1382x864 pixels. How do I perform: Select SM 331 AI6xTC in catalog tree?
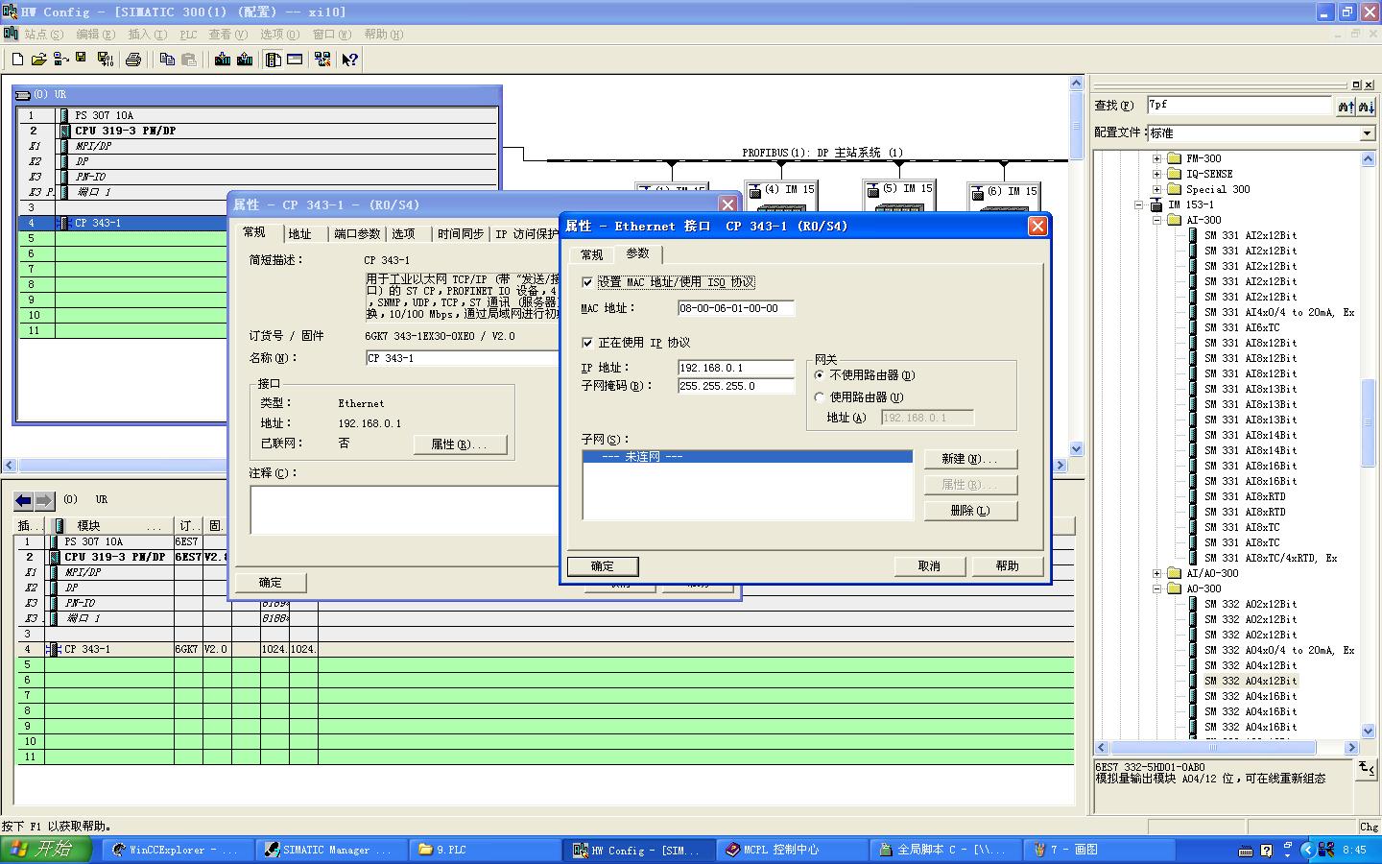pyautogui.click(x=1242, y=327)
